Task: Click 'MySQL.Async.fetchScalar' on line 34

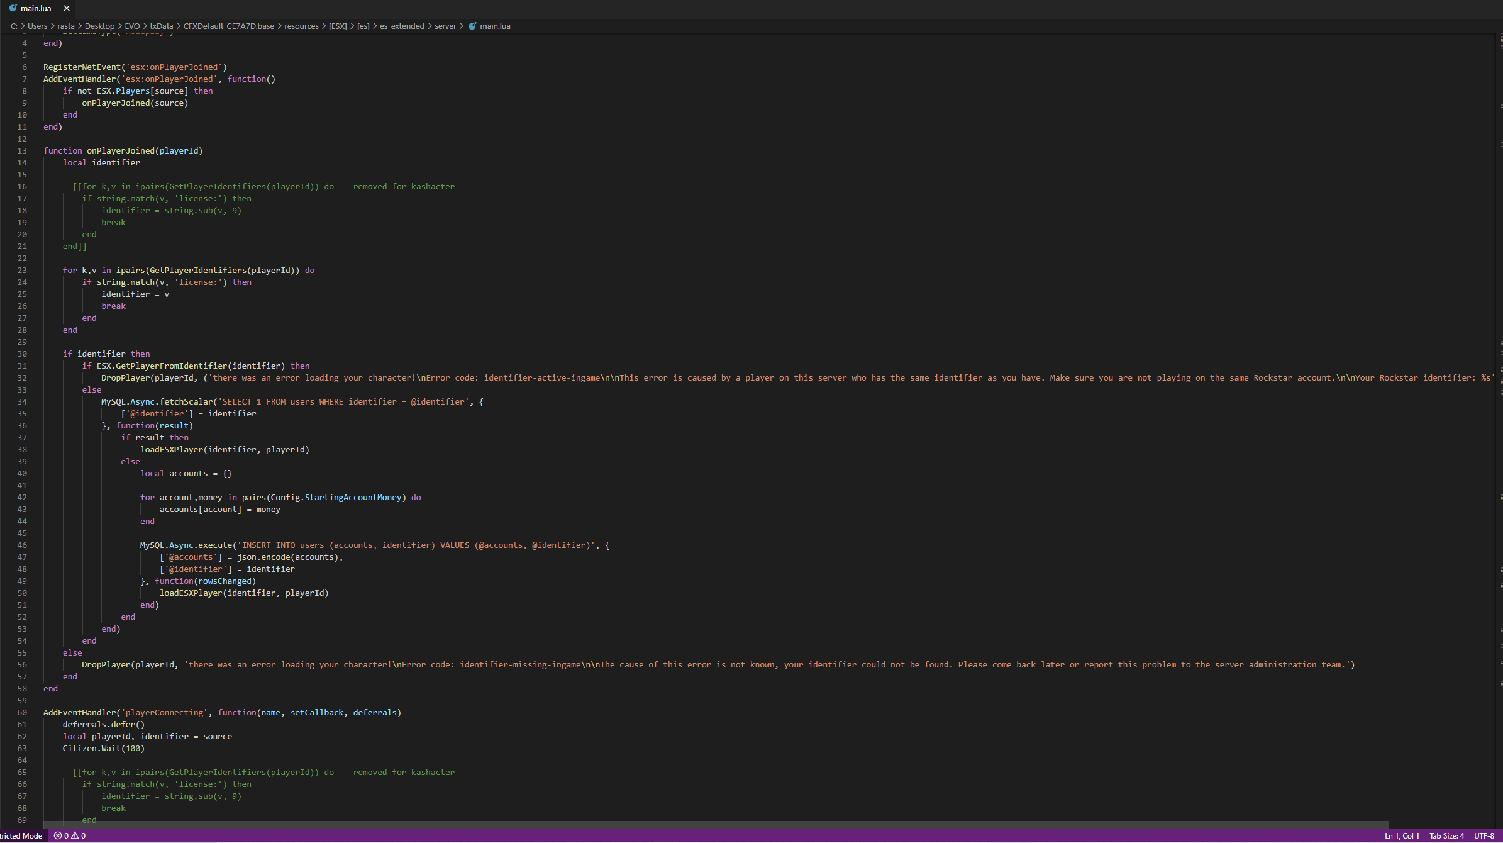Action: (157, 401)
